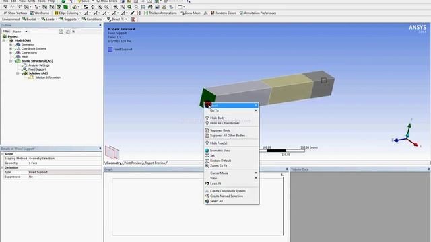The image size is (431, 242).
Task: Expand the Coordinate Systems tree node
Action: [x=11, y=48]
